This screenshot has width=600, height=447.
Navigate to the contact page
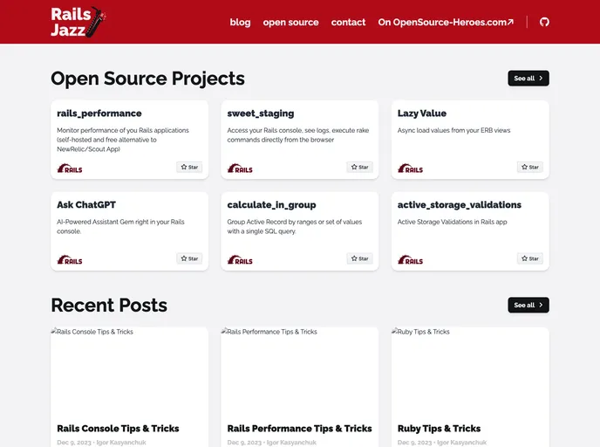348,22
